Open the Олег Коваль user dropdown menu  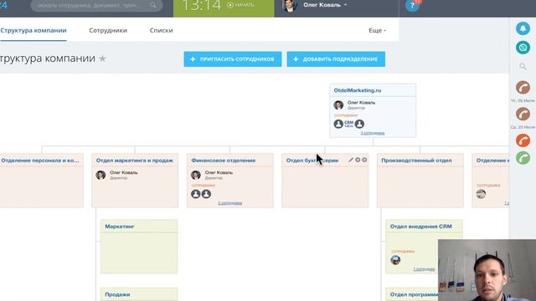click(x=325, y=5)
